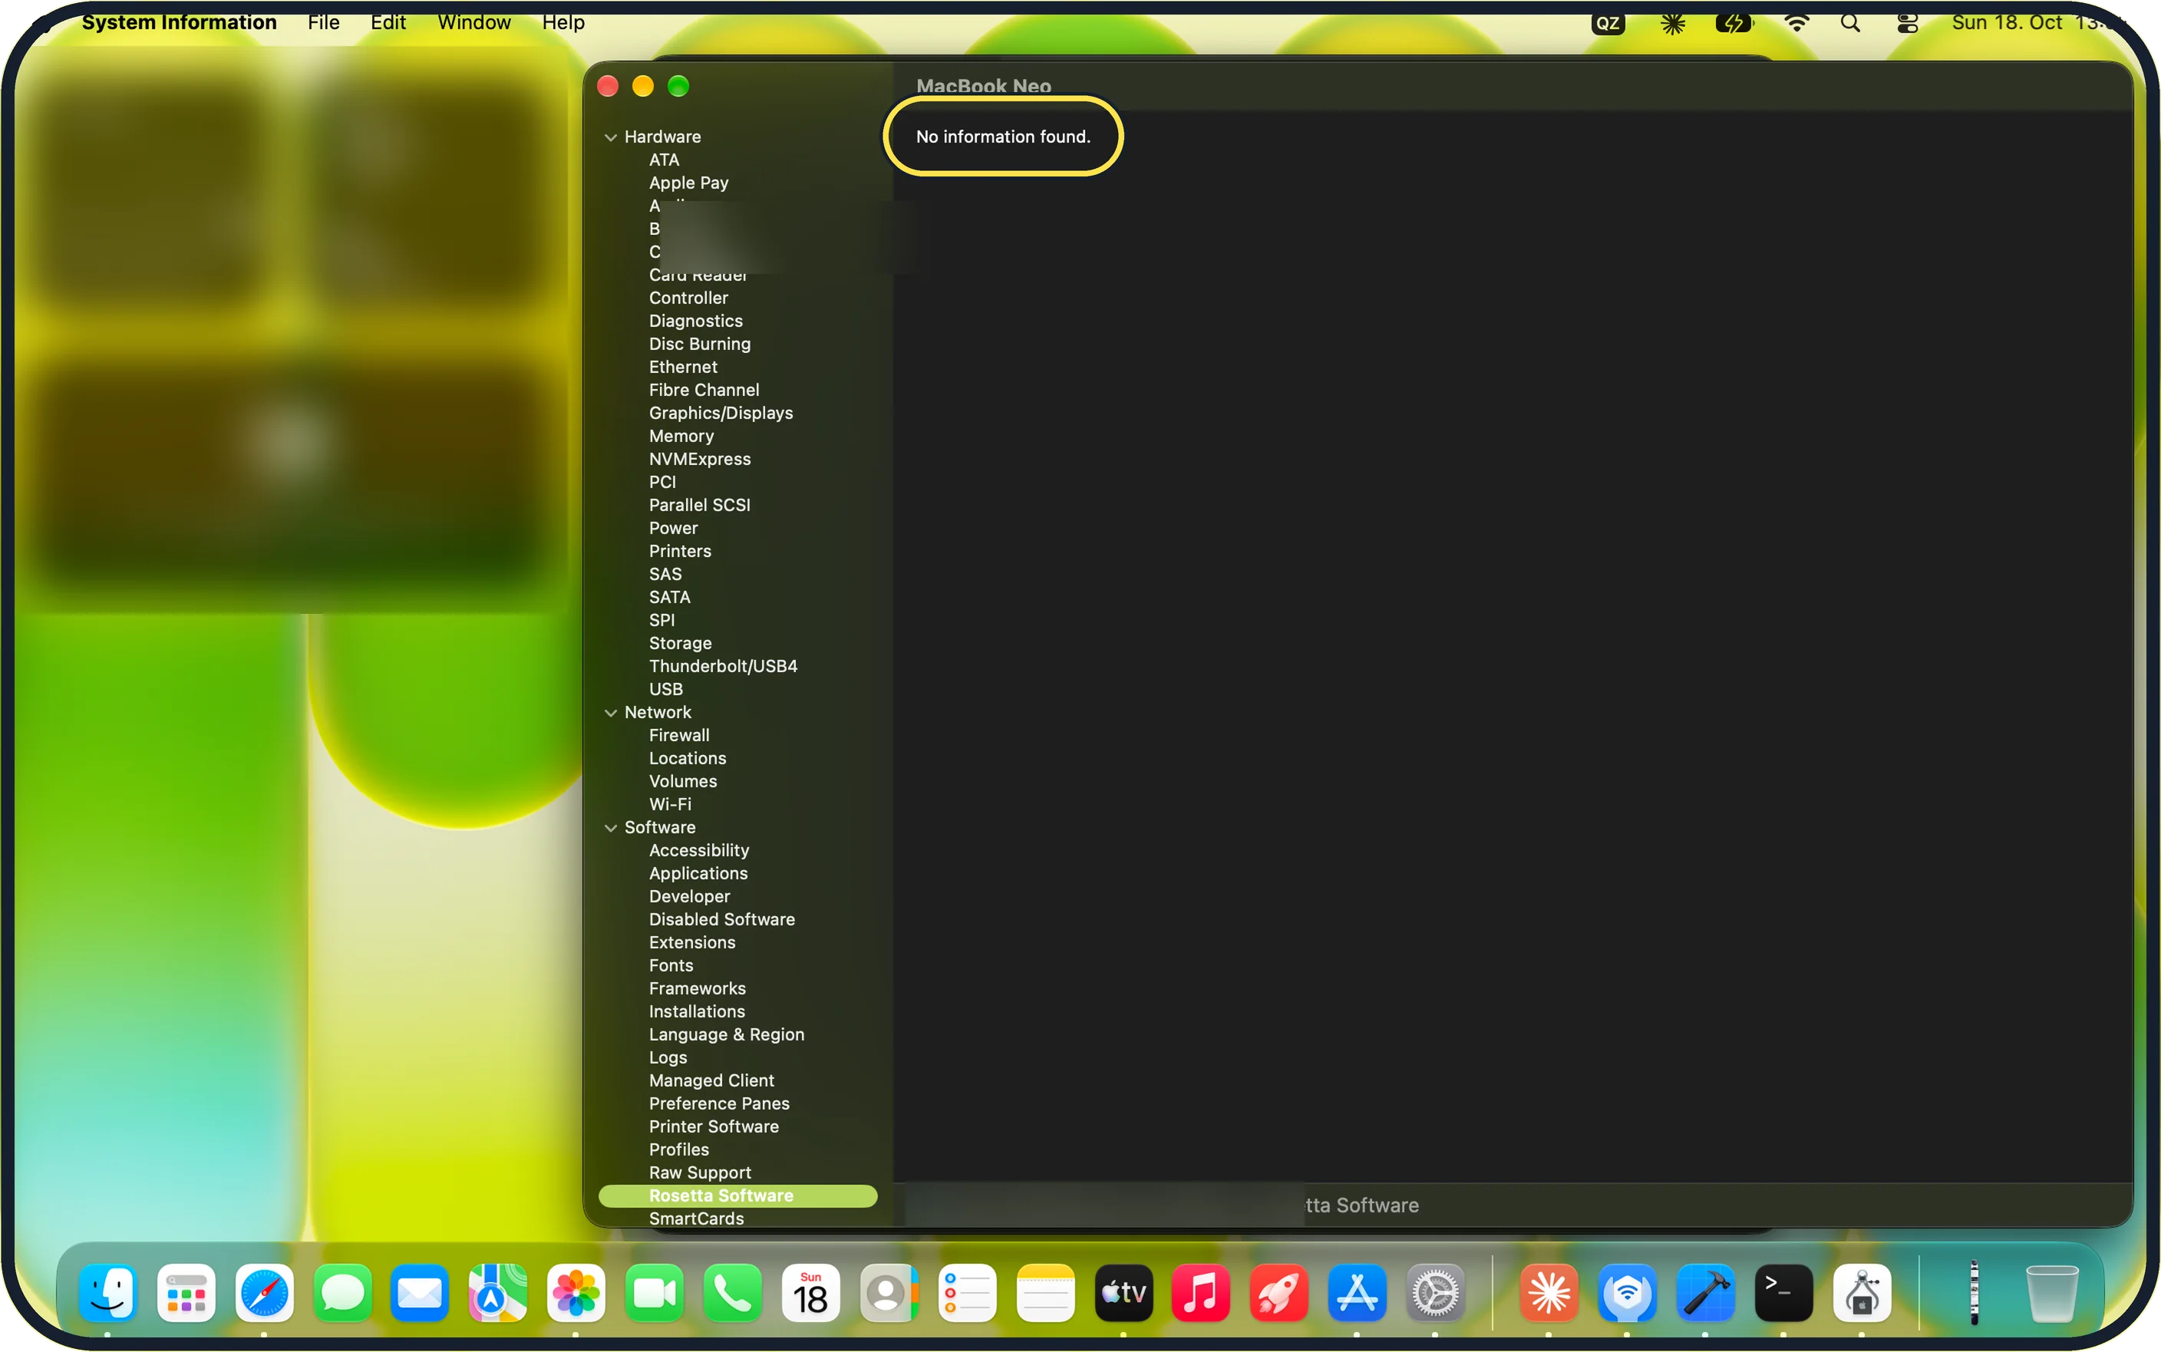The width and height of the screenshot is (2161, 1352).
Task: Select Rosetta Software in sidebar
Action: tap(737, 1196)
